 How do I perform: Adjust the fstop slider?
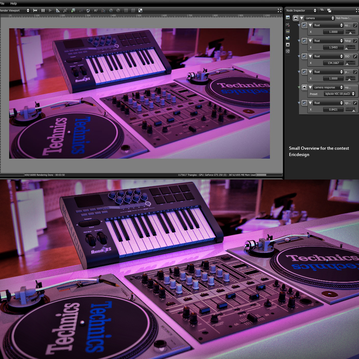(350, 47)
